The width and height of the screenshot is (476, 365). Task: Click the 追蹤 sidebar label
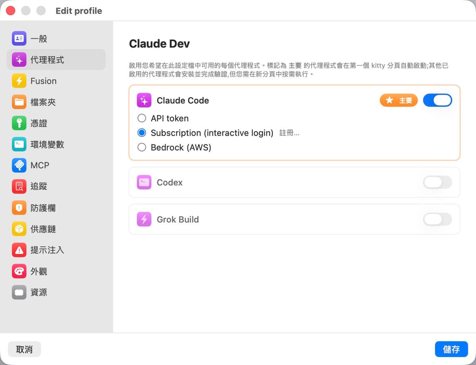(38, 186)
